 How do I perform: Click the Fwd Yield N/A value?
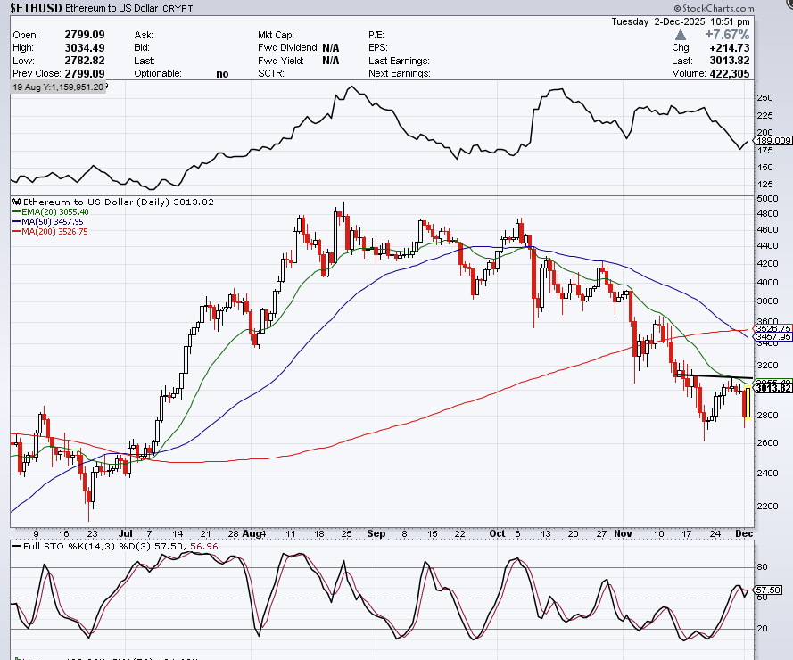point(330,61)
